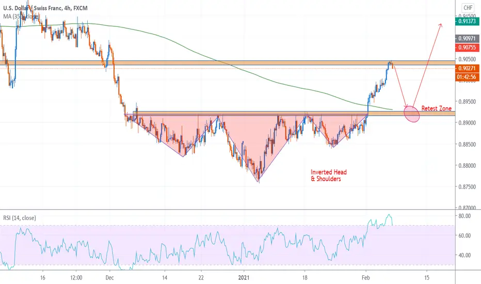This screenshot has width=481, height=284.
Task: Click the Inverted Head & Shoulders label
Action: pyautogui.click(x=329, y=176)
